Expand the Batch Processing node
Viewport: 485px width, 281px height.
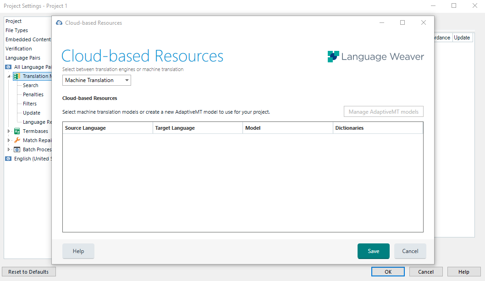tap(8, 149)
